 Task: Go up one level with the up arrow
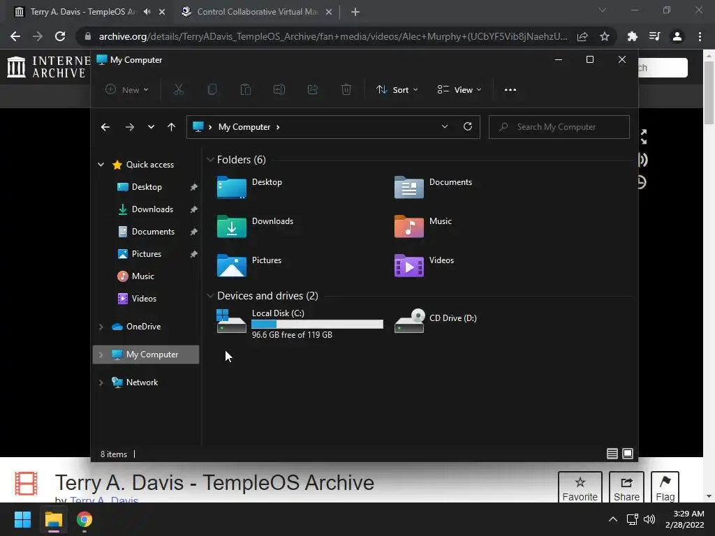(171, 127)
